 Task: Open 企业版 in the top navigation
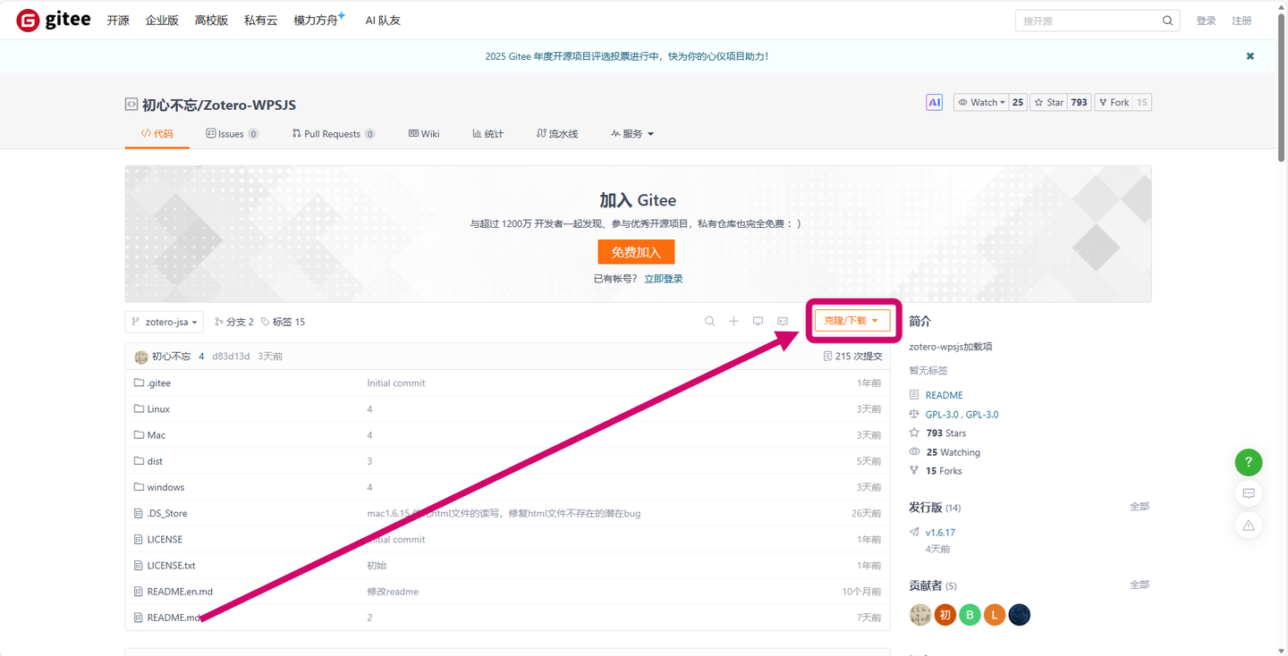coord(162,21)
